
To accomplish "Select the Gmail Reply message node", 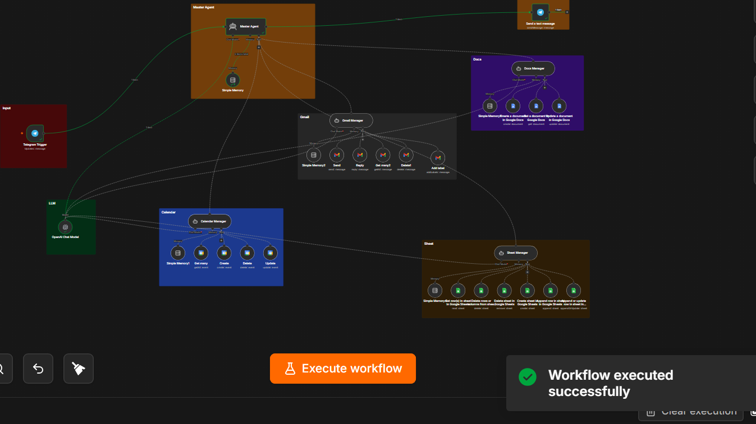I will point(360,155).
